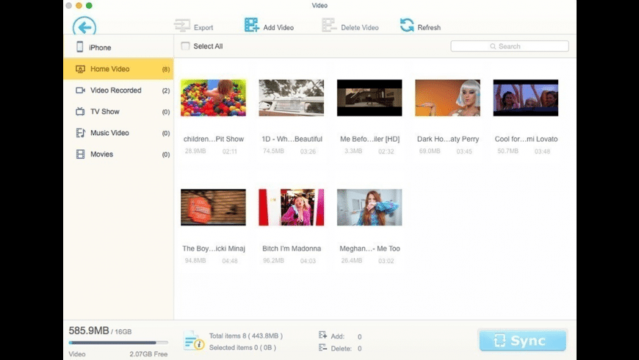This screenshot has height=360, width=639.
Task: Select the Dark Horse Katy Perry thumbnail
Action: [447, 98]
